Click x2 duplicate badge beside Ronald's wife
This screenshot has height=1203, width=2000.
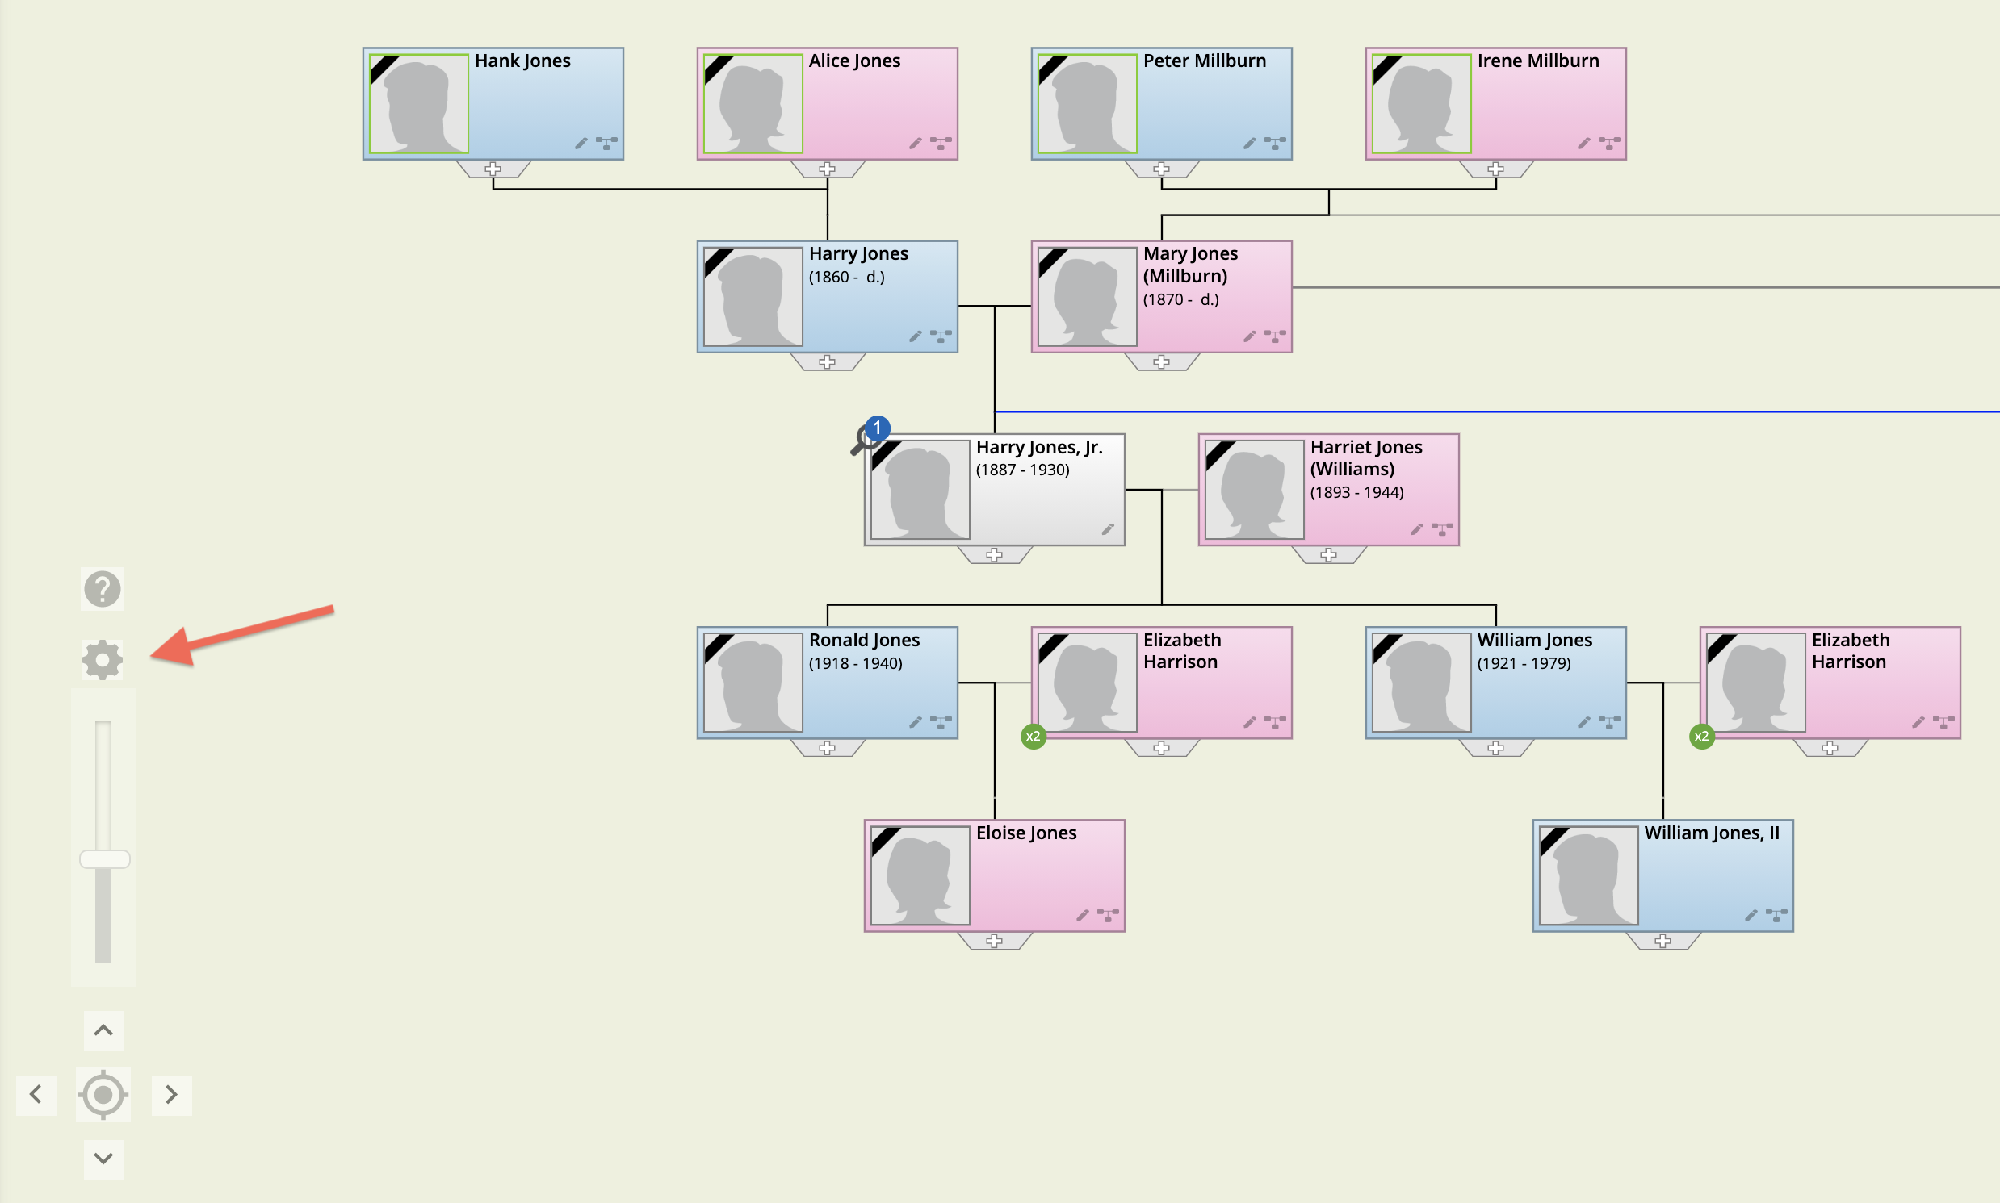1033,736
